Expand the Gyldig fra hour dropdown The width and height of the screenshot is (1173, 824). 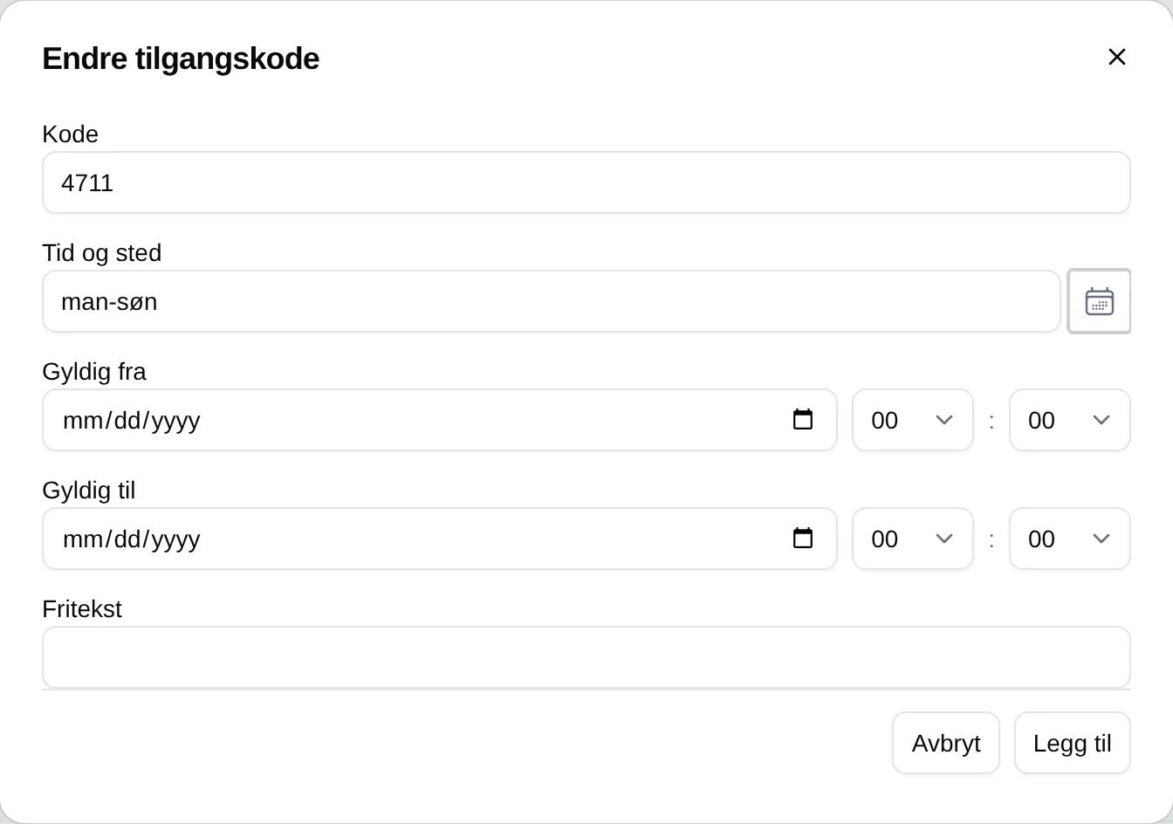(913, 420)
